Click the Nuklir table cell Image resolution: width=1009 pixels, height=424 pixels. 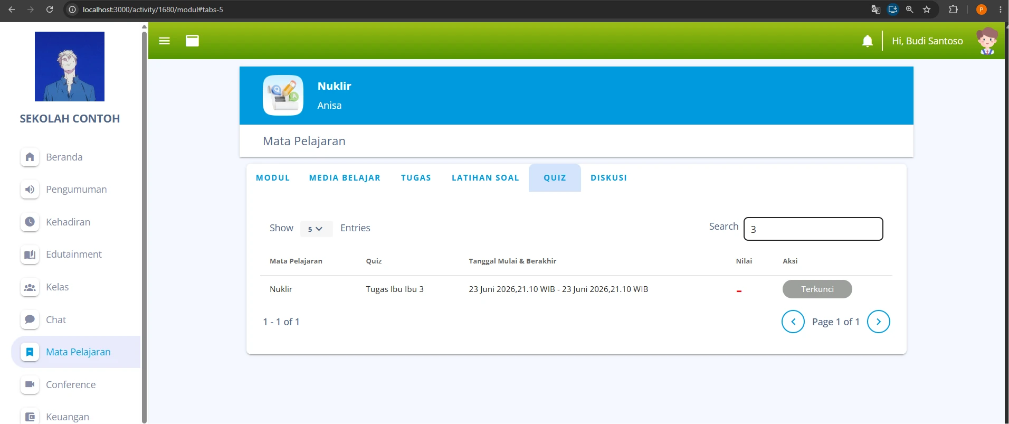pyautogui.click(x=281, y=289)
